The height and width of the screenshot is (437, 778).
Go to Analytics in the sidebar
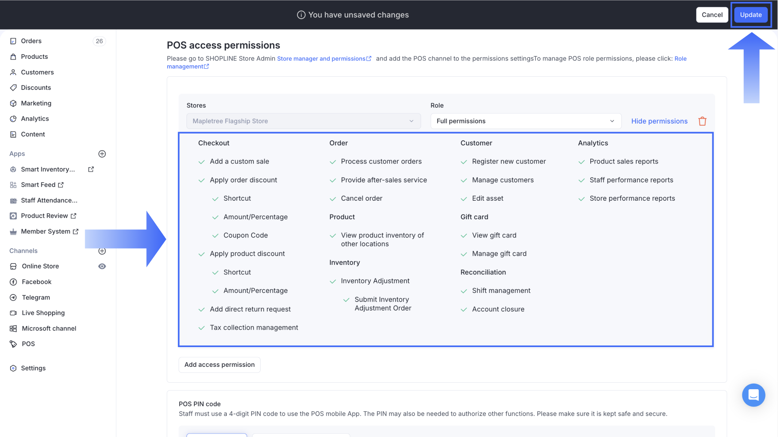click(35, 119)
